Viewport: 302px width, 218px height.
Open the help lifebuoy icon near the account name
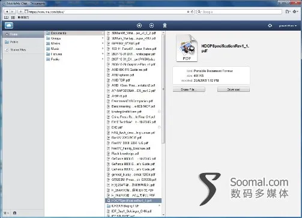tap(270, 26)
